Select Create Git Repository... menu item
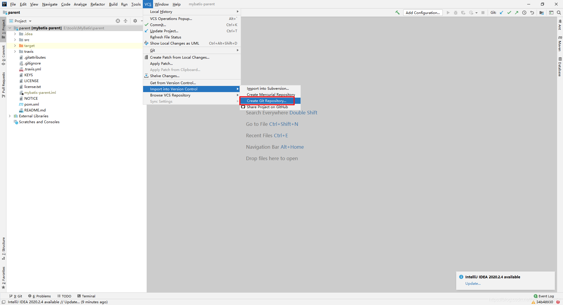Viewport: 563px width, 305px height. [270, 101]
